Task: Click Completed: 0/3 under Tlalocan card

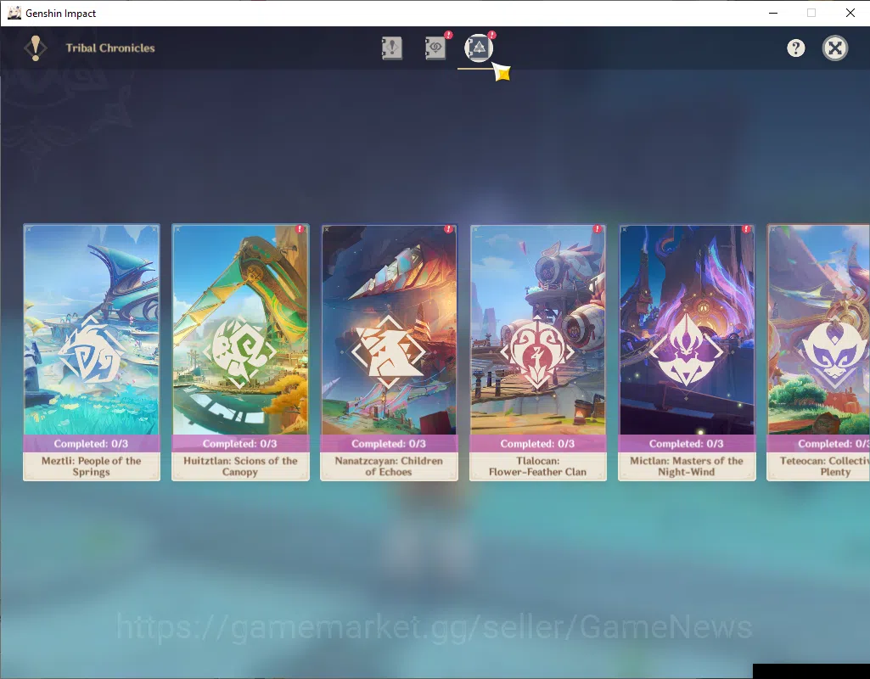Action: [537, 444]
